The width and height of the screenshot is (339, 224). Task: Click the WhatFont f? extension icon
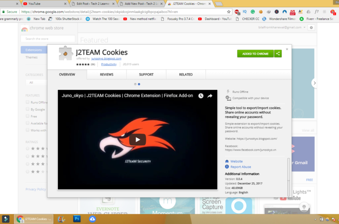click(x=316, y=12)
